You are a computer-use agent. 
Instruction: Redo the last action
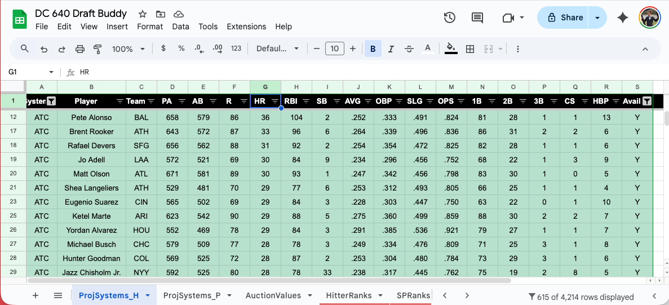pos(61,49)
